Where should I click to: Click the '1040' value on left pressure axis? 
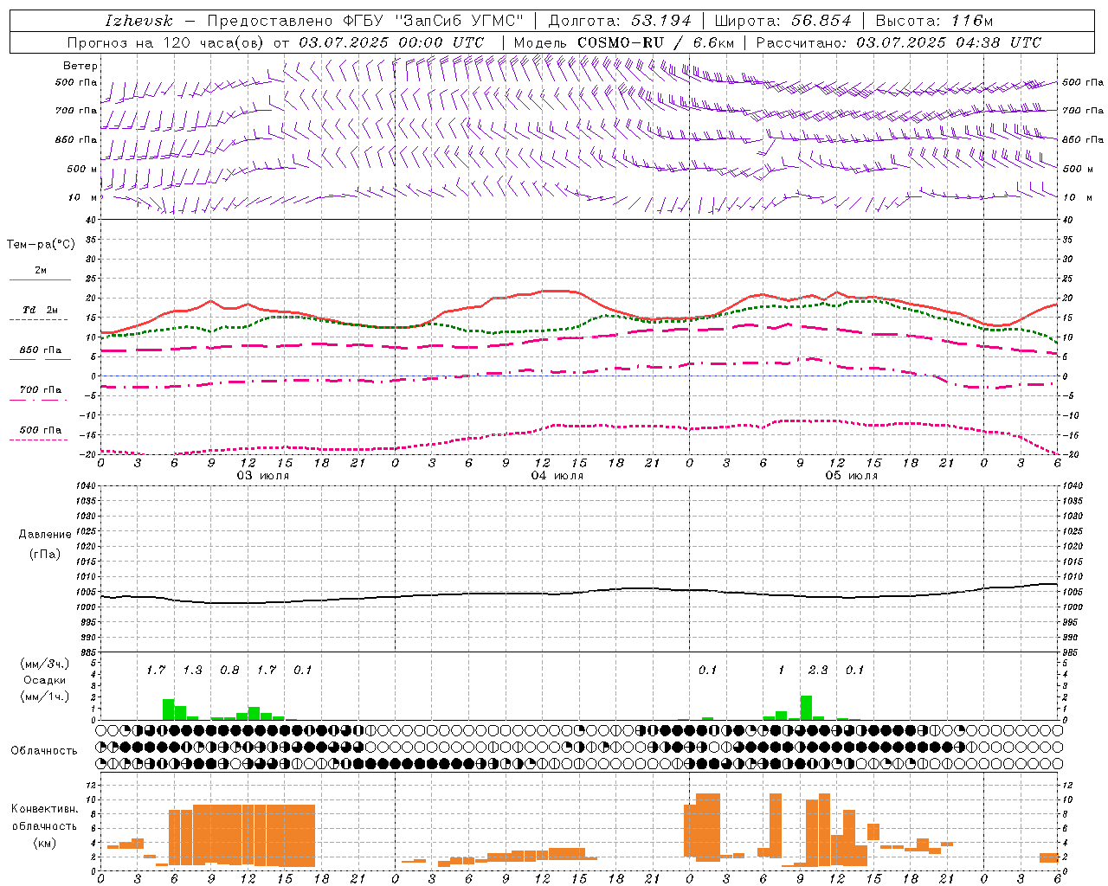pos(87,486)
